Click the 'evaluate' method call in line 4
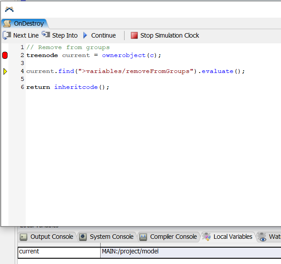This screenshot has width=281, height=264. 217,71
